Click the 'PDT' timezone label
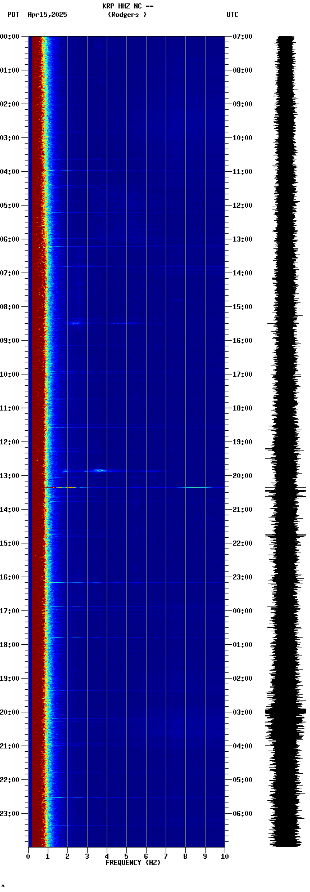The width and height of the screenshot is (310, 892). coord(13,15)
